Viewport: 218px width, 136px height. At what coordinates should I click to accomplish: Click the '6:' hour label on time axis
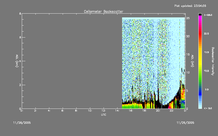63,111
